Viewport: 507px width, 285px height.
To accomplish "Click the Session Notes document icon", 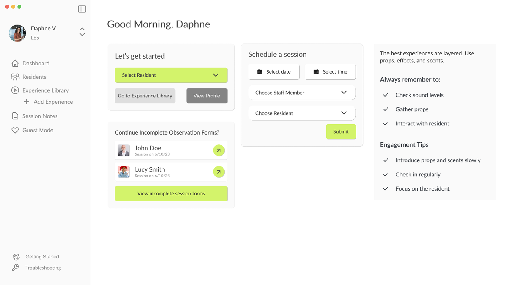I will 15,116.
